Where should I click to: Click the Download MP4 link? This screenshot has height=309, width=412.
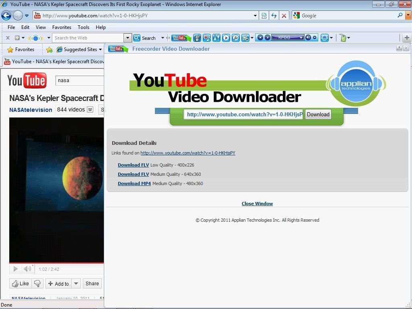click(x=134, y=183)
